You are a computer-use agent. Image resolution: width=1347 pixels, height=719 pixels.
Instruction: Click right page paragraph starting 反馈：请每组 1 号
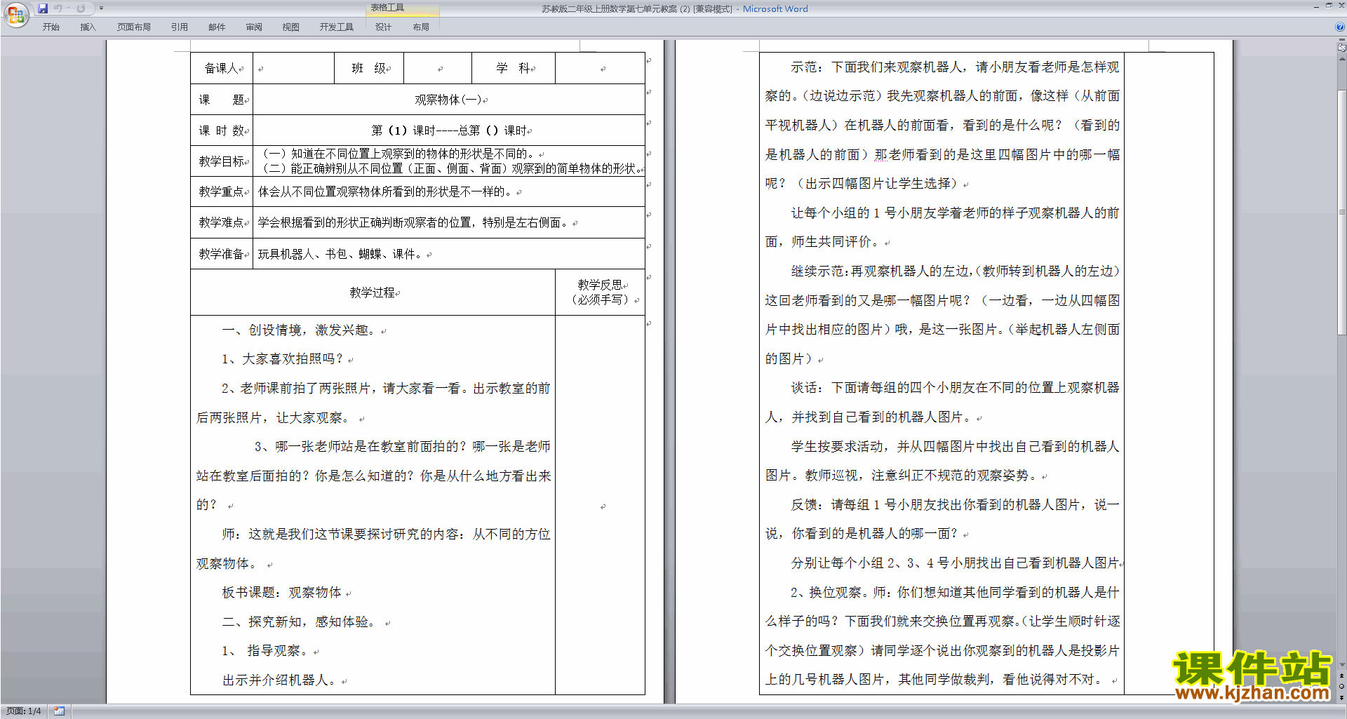(942, 519)
